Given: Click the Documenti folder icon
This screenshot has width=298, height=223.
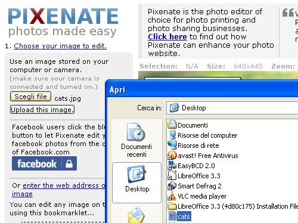Looking at the screenshot, I should [172, 125].
